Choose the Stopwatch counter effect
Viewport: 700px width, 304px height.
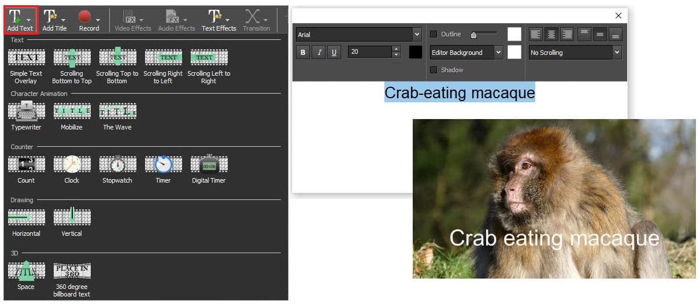click(117, 165)
